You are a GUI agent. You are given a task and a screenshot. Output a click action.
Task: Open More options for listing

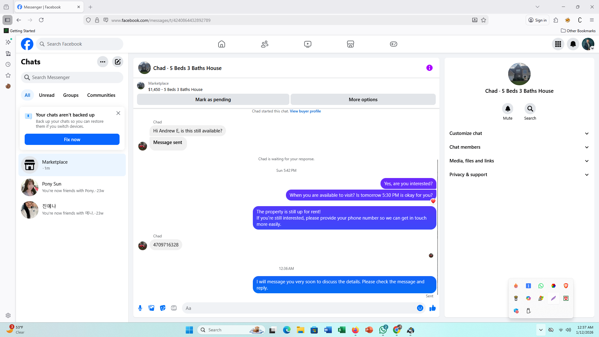point(363,99)
